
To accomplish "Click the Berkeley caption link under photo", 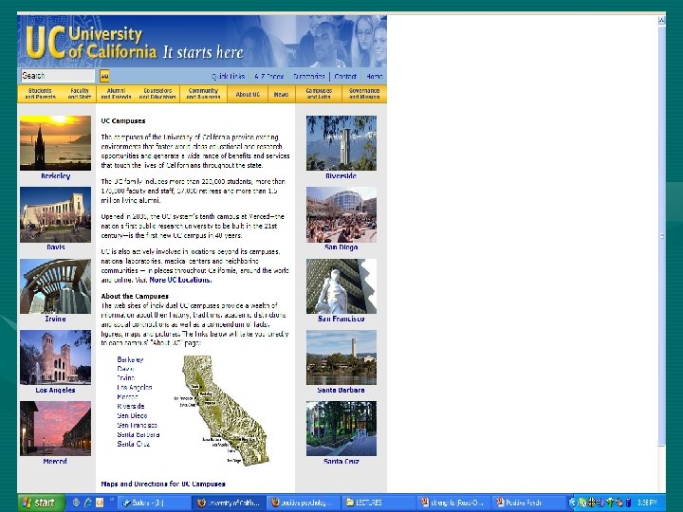I will coord(55,176).
